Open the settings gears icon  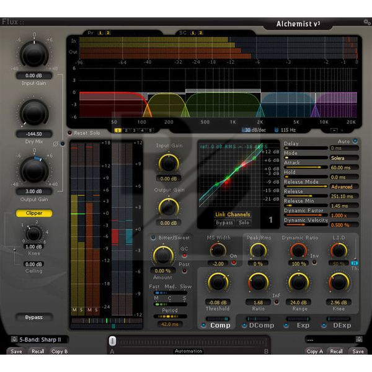[x=367, y=22]
